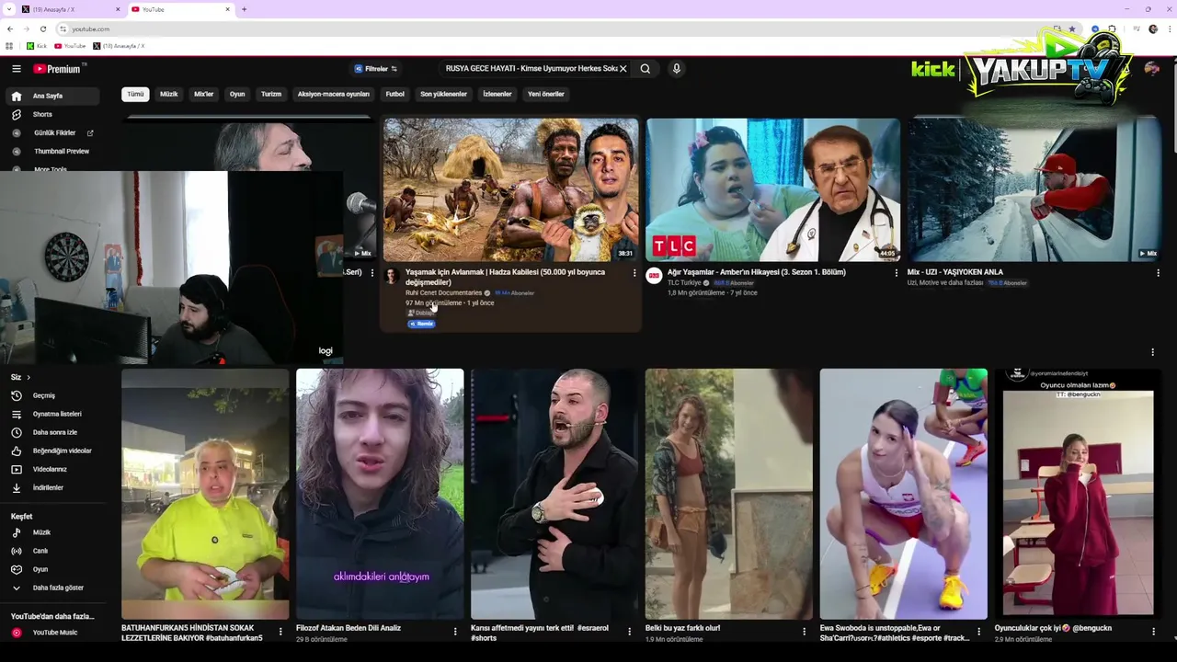The width and height of the screenshot is (1177, 662).
Task: Open the apps grid in bookmarks bar
Action: pyautogui.click(x=9, y=46)
